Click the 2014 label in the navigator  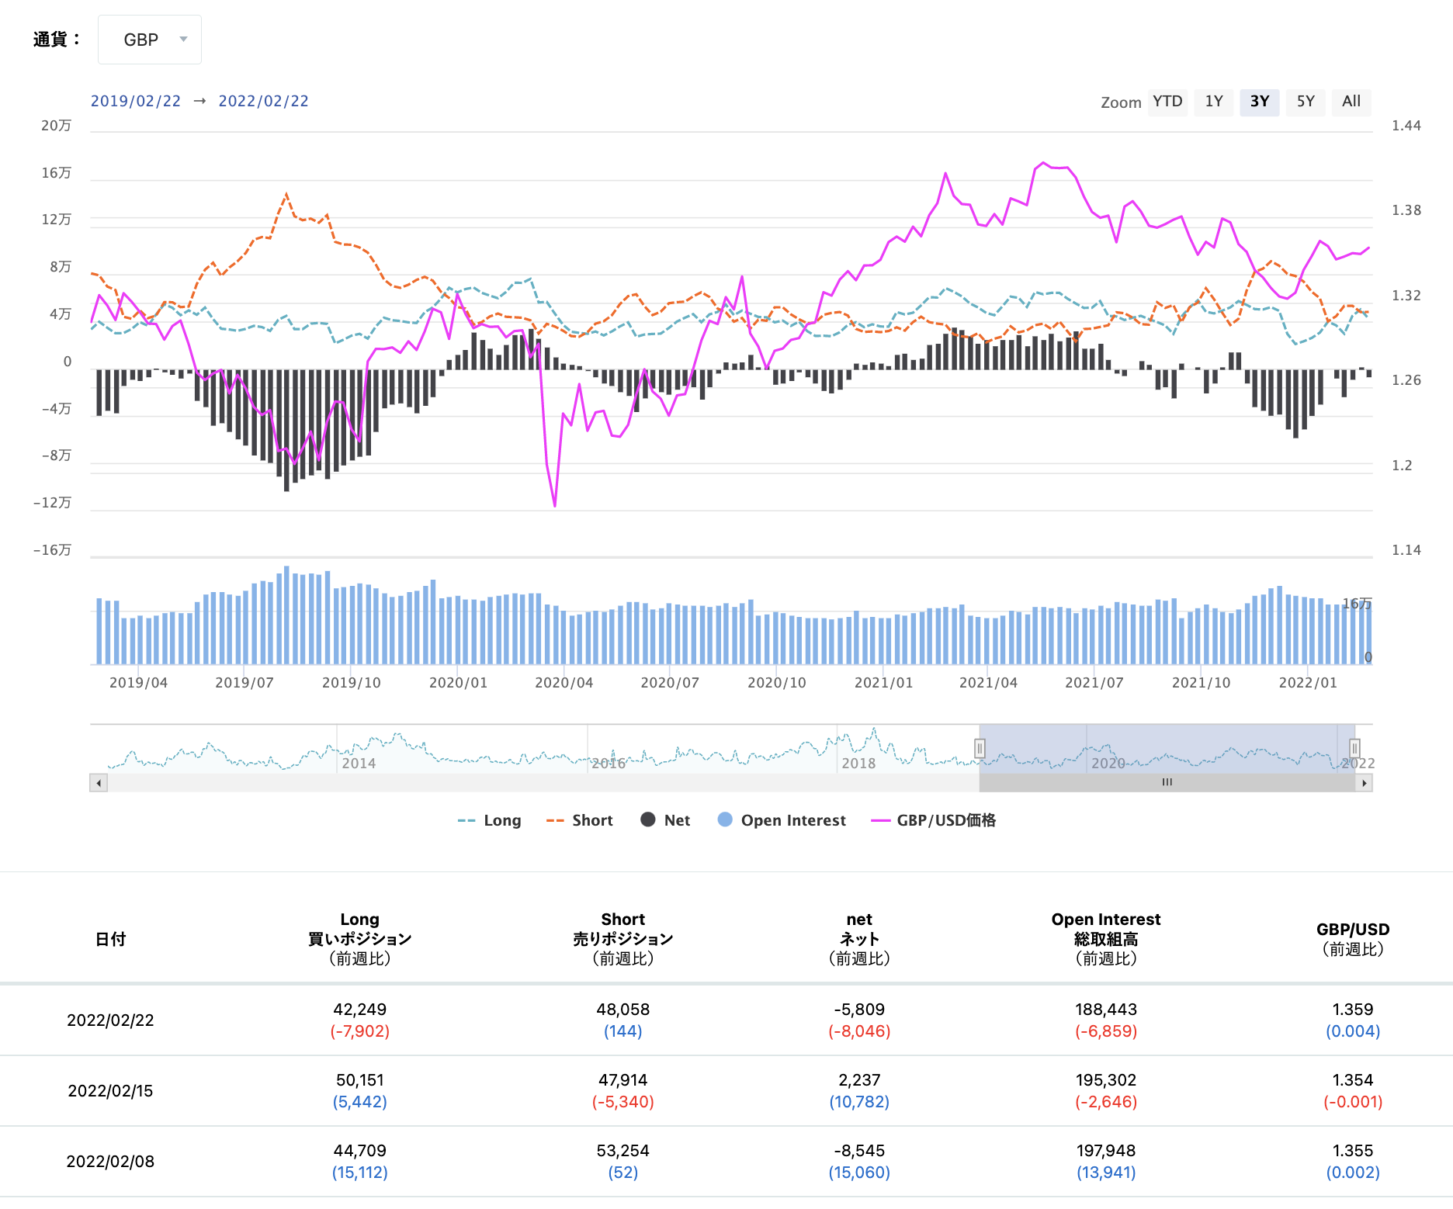359,764
